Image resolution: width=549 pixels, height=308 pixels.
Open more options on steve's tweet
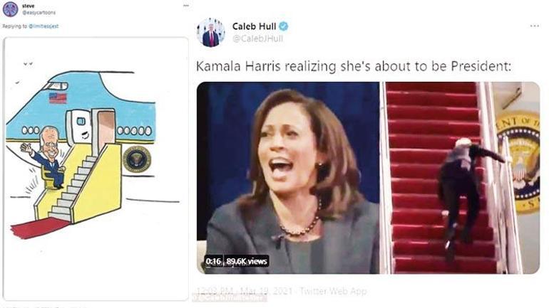pos(186,6)
